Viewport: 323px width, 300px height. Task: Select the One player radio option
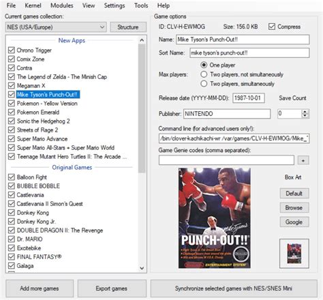pos(204,65)
